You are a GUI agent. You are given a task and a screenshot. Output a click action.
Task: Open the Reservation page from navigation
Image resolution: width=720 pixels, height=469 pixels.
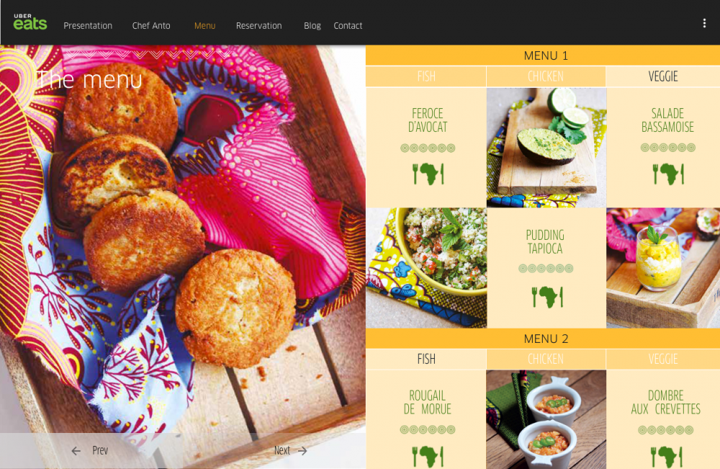259,26
